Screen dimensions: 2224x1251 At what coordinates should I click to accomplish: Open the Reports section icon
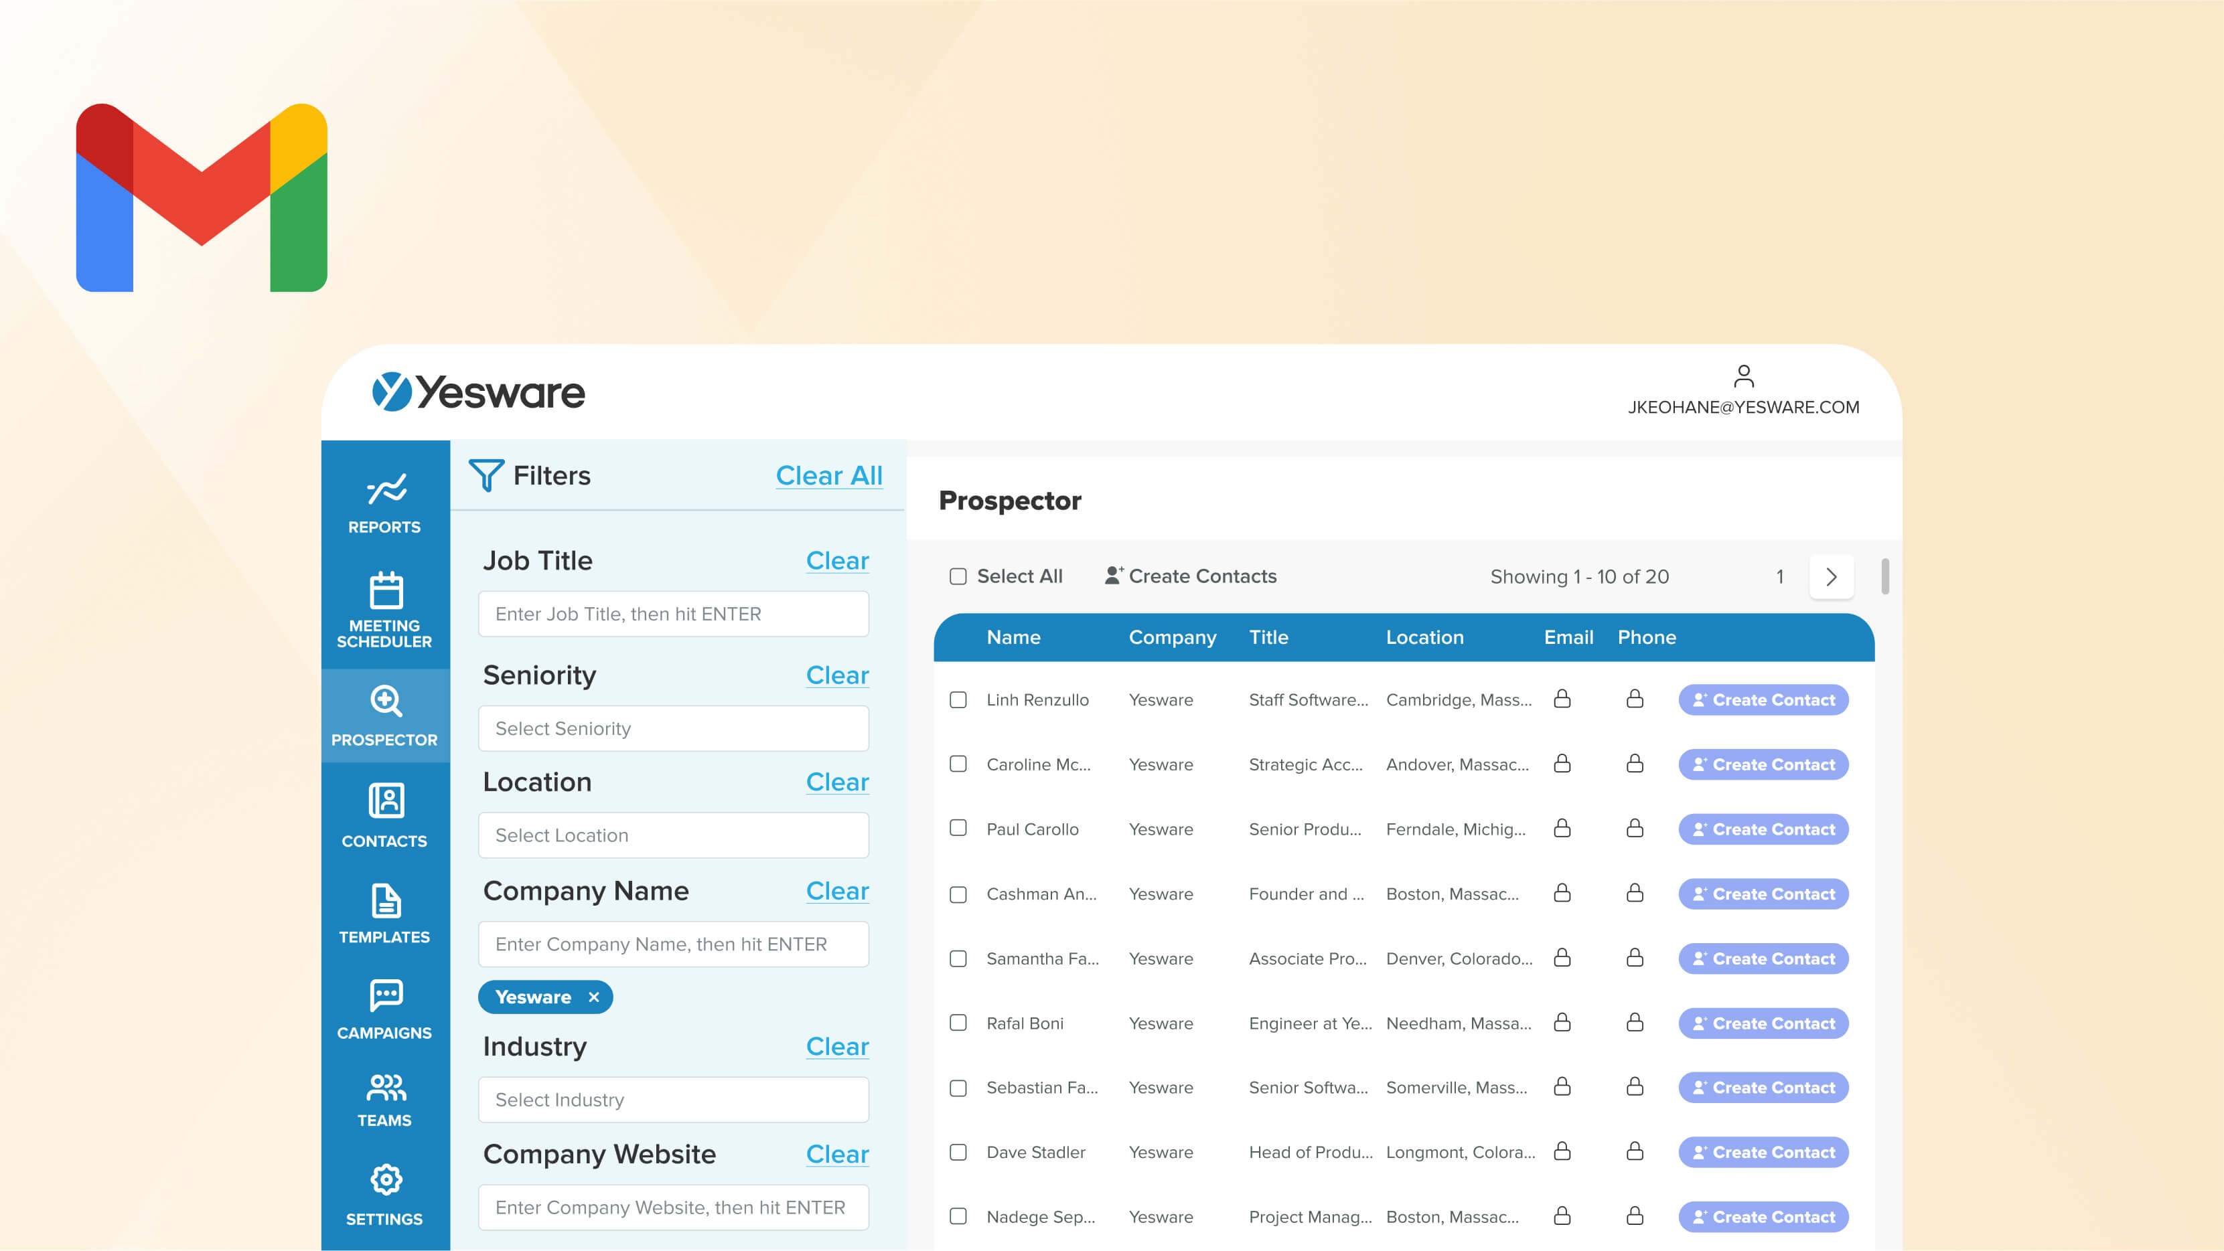(x=386, y=489)
